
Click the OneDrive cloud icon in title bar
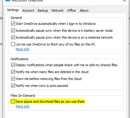8,1
